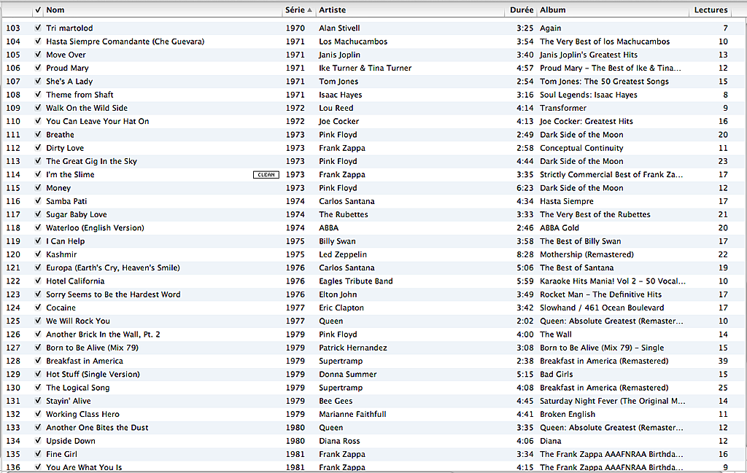Click the album Mothership (Remastered)
This screenshot has width=747, height=473.
(x=587, y=254)
